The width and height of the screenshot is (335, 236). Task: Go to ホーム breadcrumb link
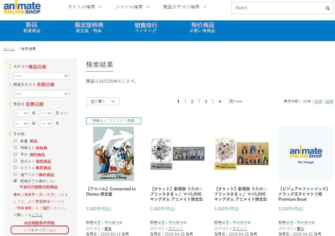click(9, 49)
